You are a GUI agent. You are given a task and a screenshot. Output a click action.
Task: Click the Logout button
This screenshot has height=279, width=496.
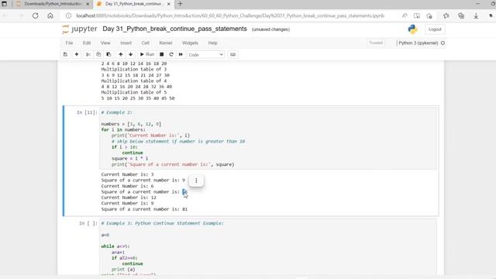click(435, 29)
